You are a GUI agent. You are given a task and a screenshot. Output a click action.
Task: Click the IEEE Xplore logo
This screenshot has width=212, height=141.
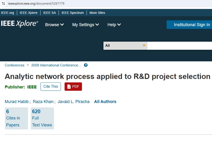(x=20, y=24)
